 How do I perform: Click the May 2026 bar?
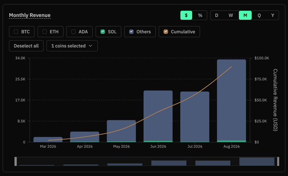(121, 131)
